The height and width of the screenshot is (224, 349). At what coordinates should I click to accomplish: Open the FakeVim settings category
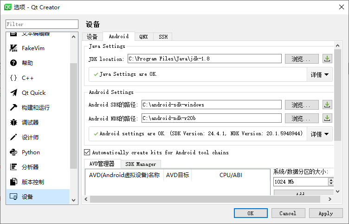(38, 48)
